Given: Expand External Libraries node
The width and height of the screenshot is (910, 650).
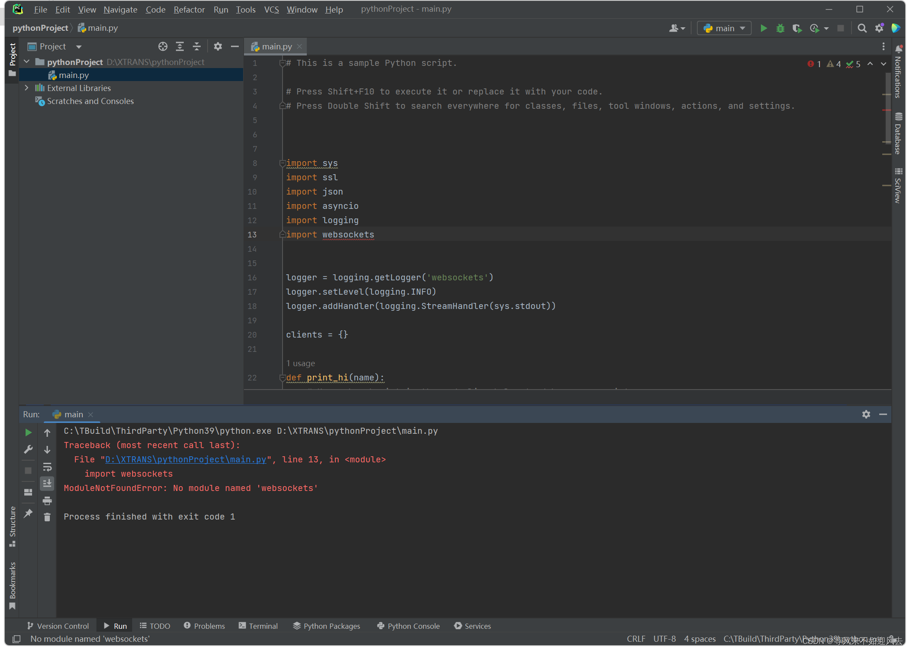Looking at the screenshot, I should (x=26, y=88).
